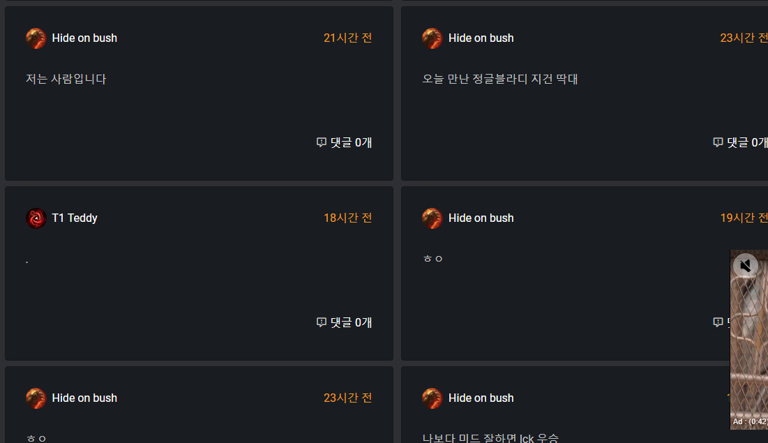Open avatar of 정글블라디 post author
The width and height of the screenshot is (768, 443).
(432, 38)
